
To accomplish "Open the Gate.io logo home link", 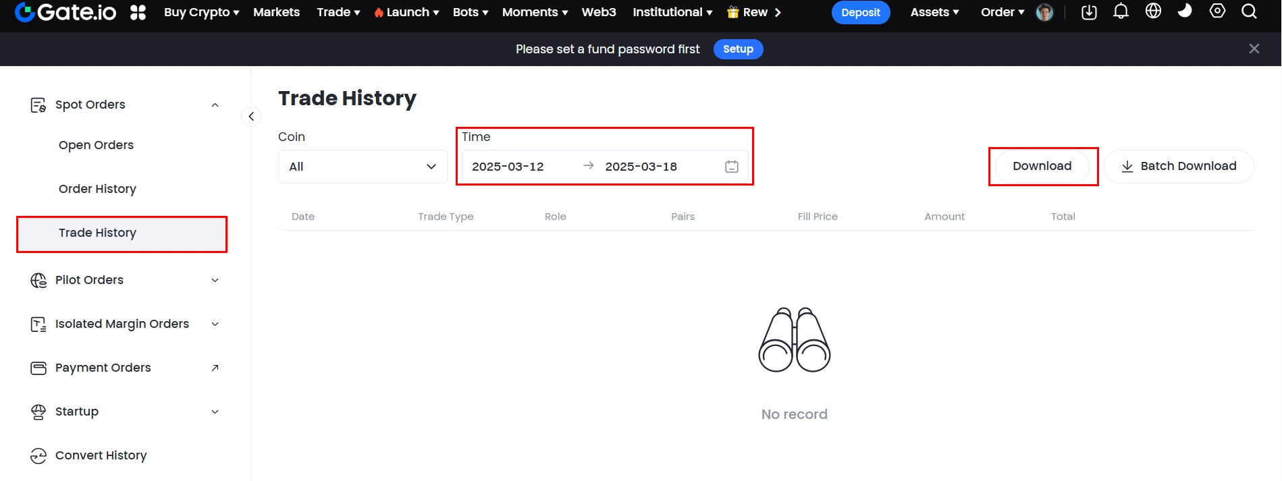I will 65,12.
